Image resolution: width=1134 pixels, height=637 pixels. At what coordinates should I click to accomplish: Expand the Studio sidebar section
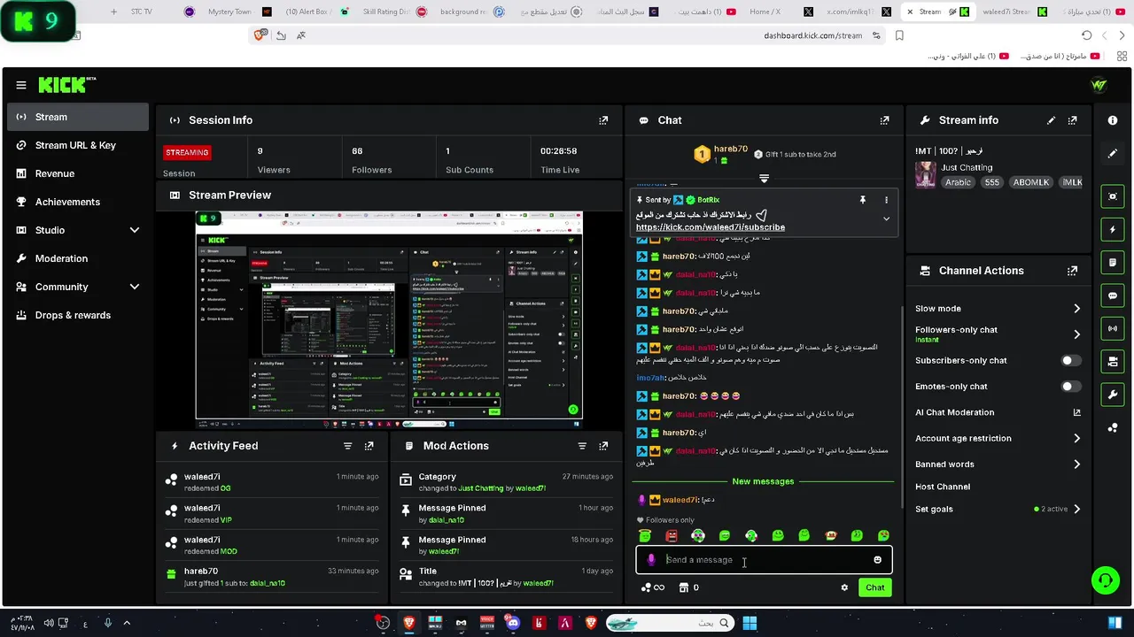click(135, 230)
